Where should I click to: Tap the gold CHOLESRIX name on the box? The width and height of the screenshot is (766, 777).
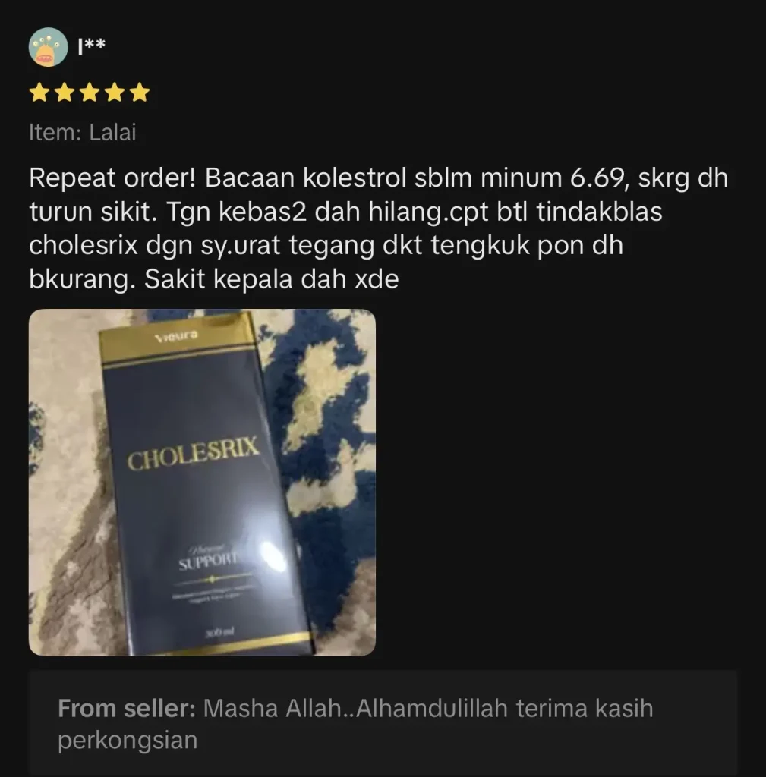coord(194,454)
